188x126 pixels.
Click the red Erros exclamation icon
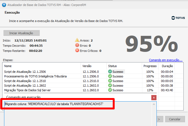coord(77,45)
